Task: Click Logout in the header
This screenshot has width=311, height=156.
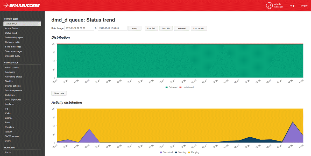Action: [304, 6]
